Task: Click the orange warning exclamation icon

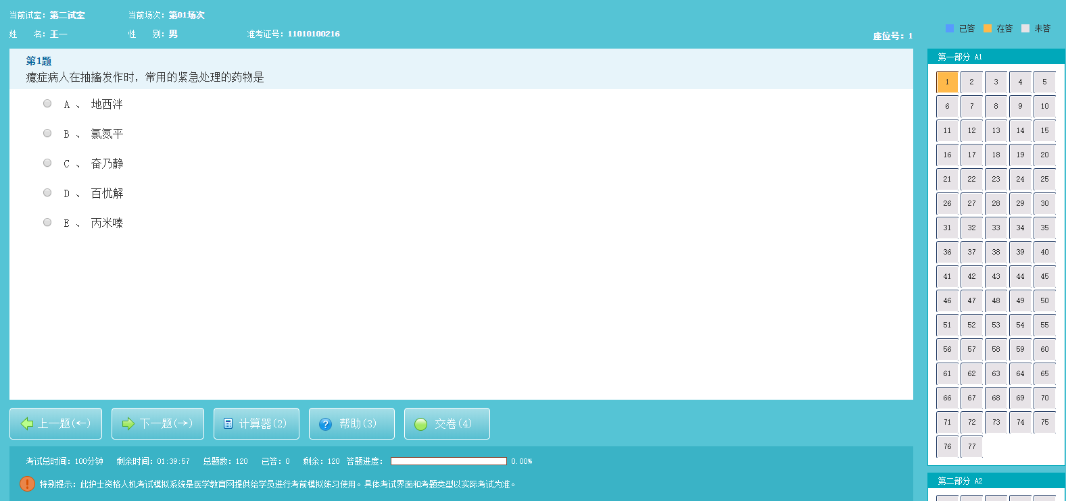Action: click(27, 483)
